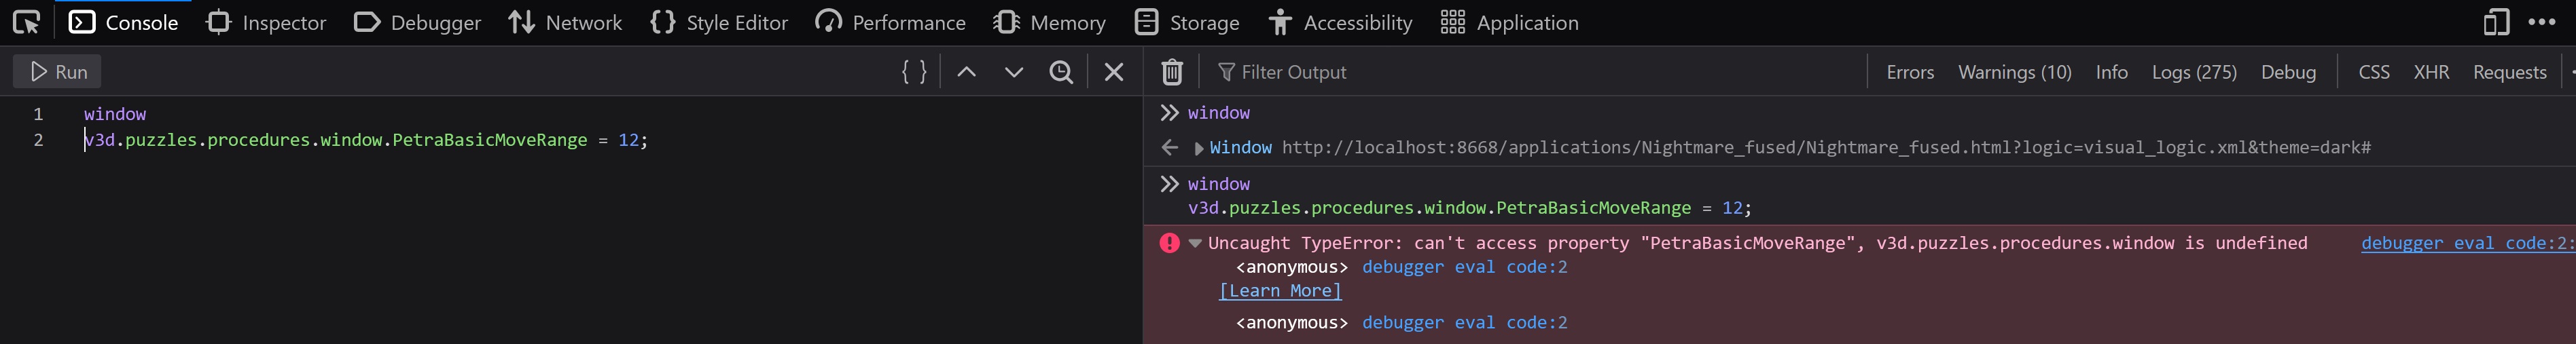
Task: Open the Learn More link
Action: coord(1280,291)
